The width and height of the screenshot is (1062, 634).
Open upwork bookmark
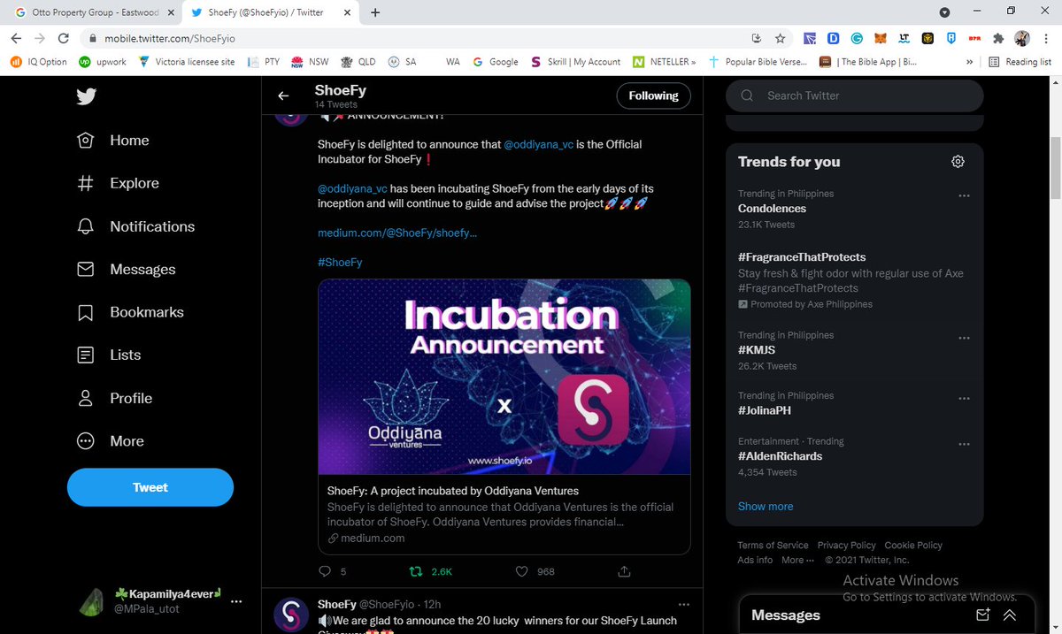tap(104, 62)
